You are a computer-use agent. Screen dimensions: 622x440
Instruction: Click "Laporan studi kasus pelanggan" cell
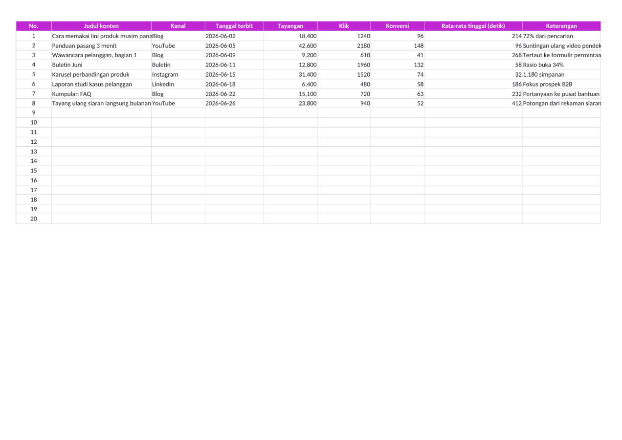(x=101, y=84)
